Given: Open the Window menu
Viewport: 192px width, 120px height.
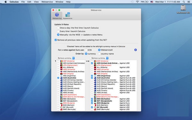Looking at the screenshot, I should coord(60,2).
